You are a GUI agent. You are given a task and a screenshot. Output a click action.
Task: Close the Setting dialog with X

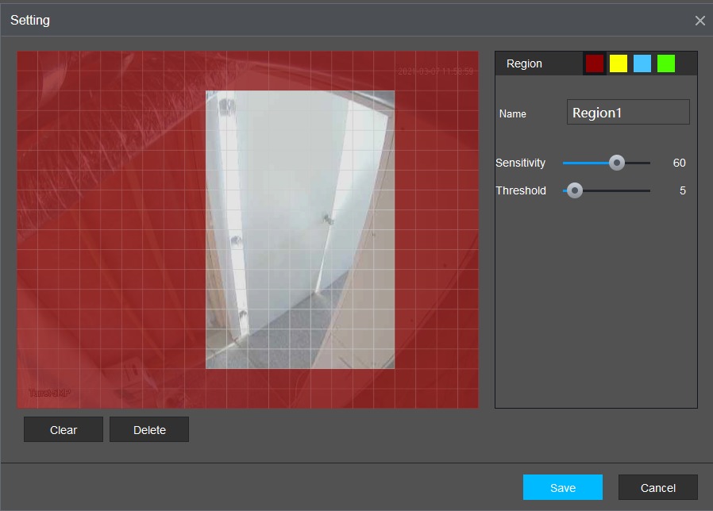click(700, 21)
